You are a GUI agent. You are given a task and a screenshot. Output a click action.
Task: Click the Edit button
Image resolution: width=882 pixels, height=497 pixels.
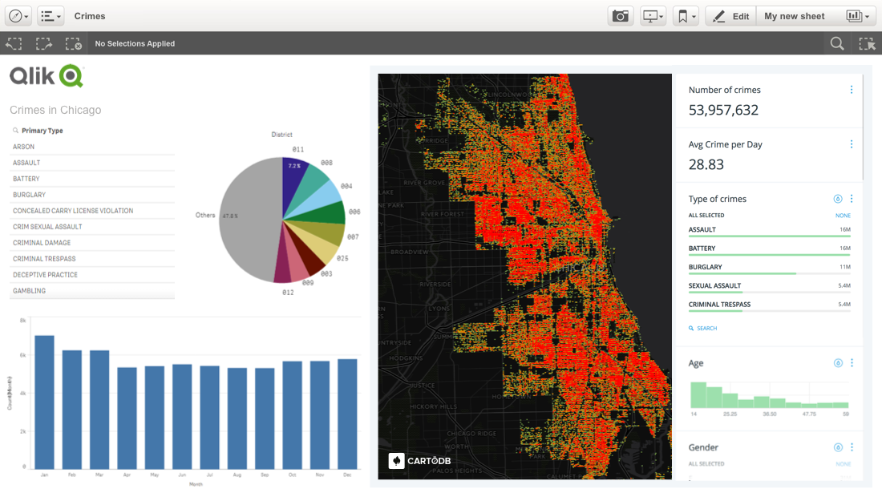[x=730, y=15]
